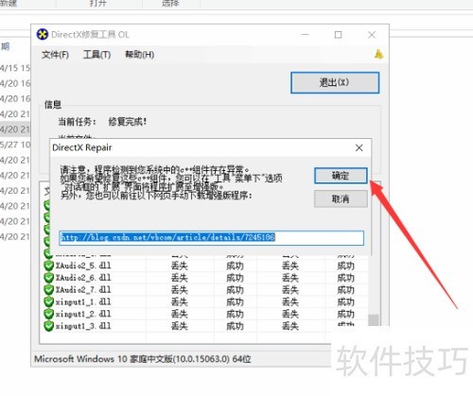473x396 pixels.
Task: Close the DirectX Repair dialog
Action: (359, 147)
